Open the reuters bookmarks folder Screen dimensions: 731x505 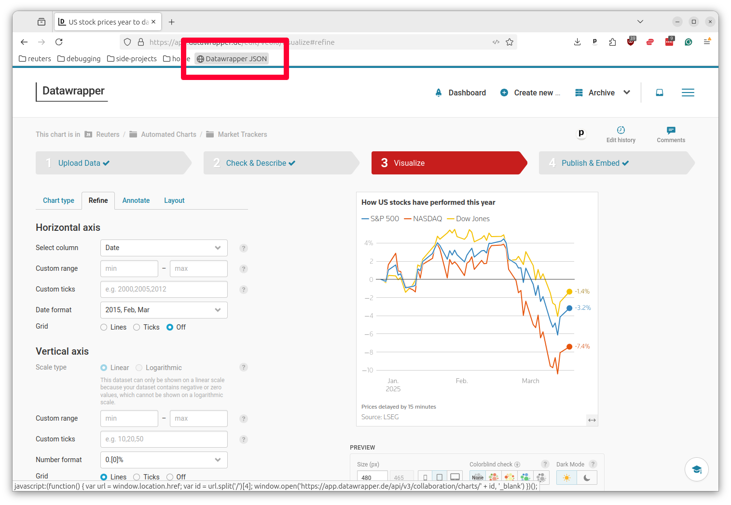[x=35, y=59]
